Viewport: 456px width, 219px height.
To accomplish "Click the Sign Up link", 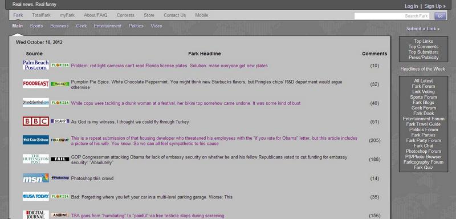I will point(435,6).
